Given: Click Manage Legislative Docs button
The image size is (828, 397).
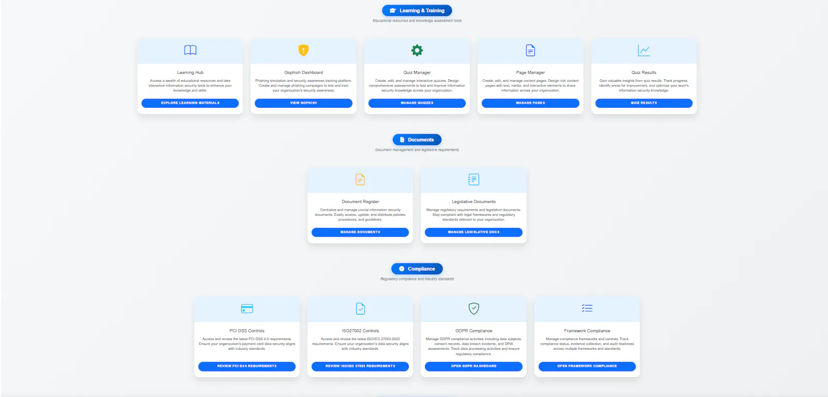Looking at the screenshot, I should pos(474,232).
